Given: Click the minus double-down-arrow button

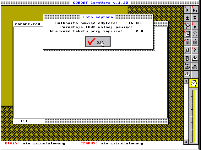Looking at the screenshot, I should (195, 17).
